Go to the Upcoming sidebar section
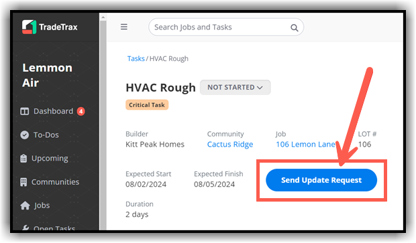This screenshot has width=416, height=243. (44, 158)
